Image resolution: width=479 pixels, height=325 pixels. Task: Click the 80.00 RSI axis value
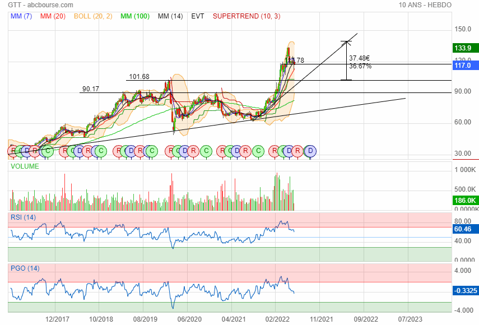(463, 221)
